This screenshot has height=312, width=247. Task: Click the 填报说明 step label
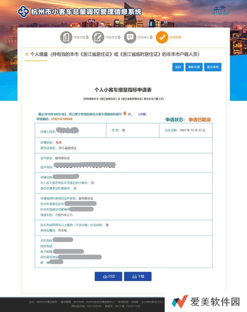(x=79, y=37)
